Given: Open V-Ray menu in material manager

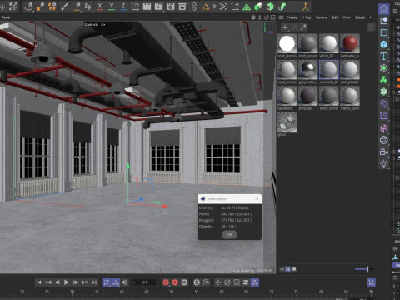Looking at the screenshot, I should (x=307, y=17).
